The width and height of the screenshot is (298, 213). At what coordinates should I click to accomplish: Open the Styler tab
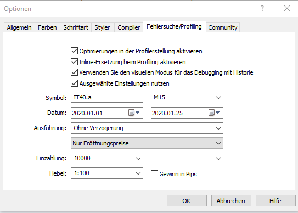[102, 27]
